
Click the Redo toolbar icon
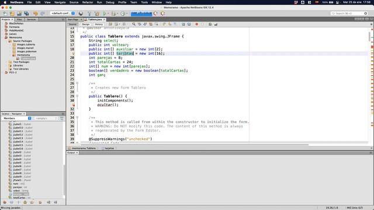(x=43, y=13)
